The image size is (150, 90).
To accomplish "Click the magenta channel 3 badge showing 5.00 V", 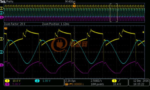I will click(x=7, y=84).
